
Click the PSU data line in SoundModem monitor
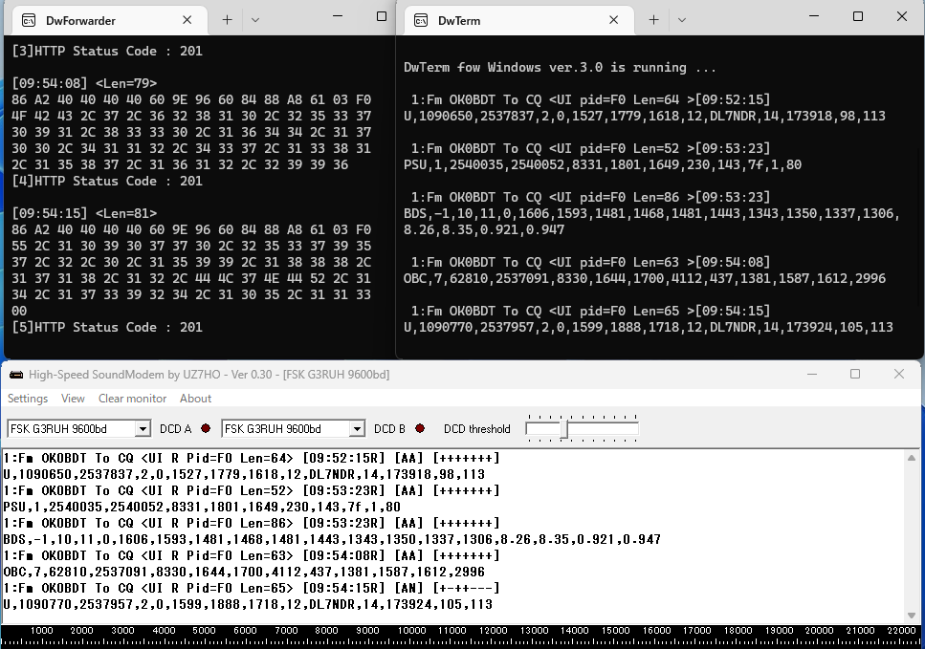coord(202,507)
